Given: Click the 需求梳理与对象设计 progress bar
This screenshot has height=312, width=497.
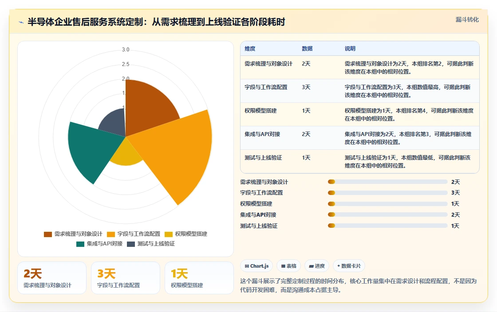Looking at the screenshot, I should [388, 182].
